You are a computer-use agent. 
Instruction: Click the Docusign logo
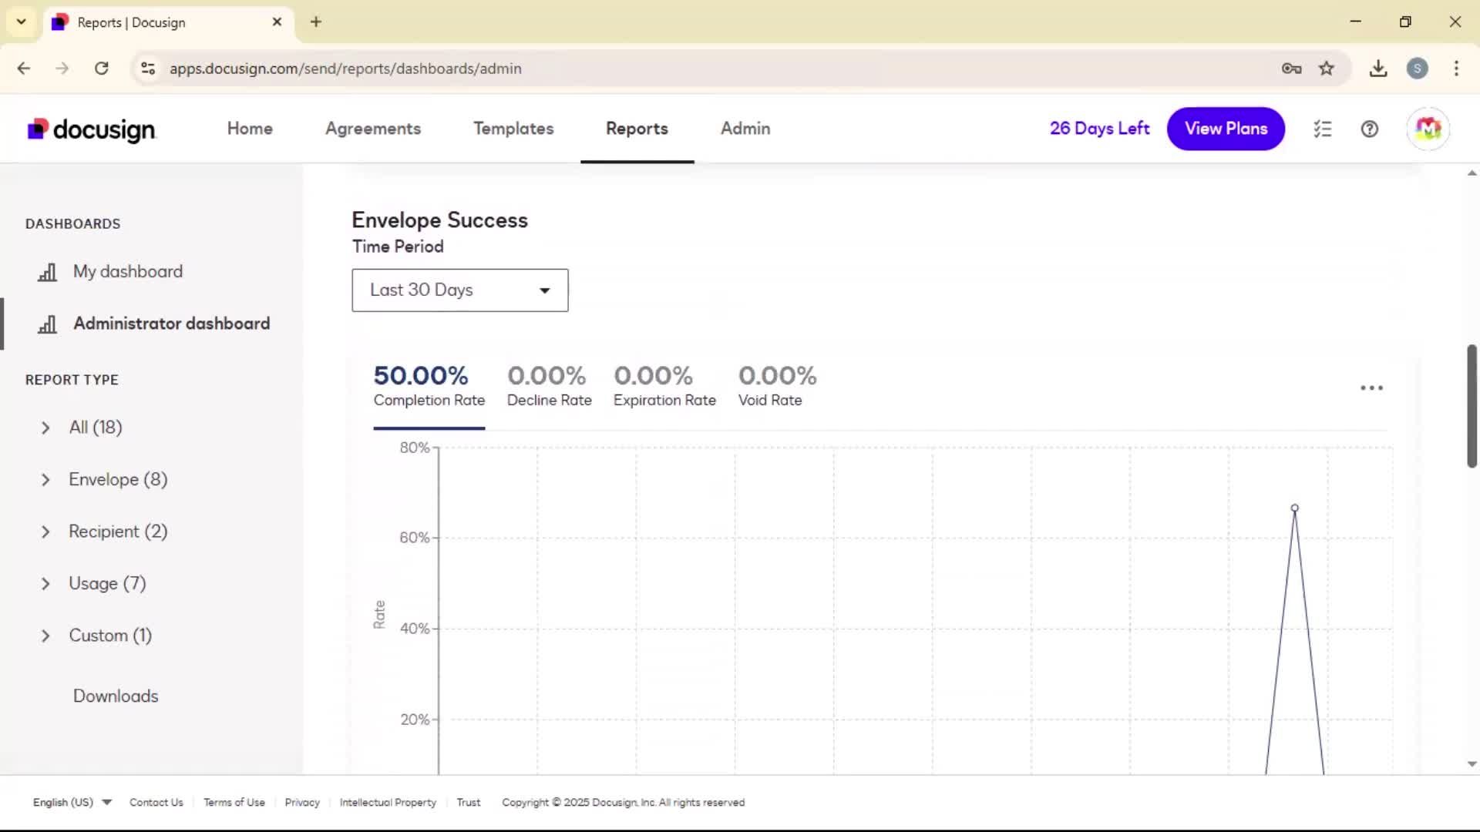[92, 129]
